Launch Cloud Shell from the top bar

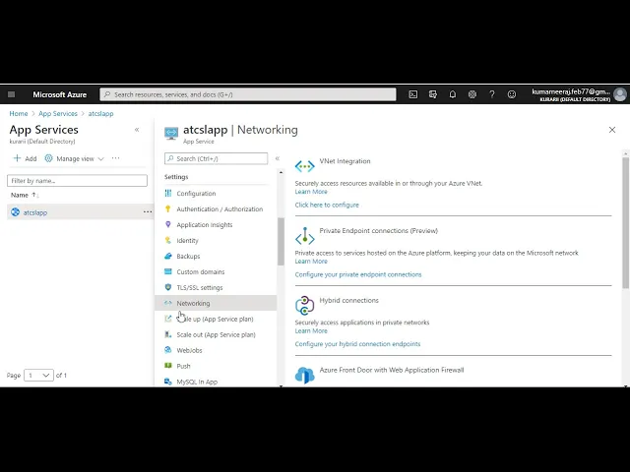[x=413, y=94]
